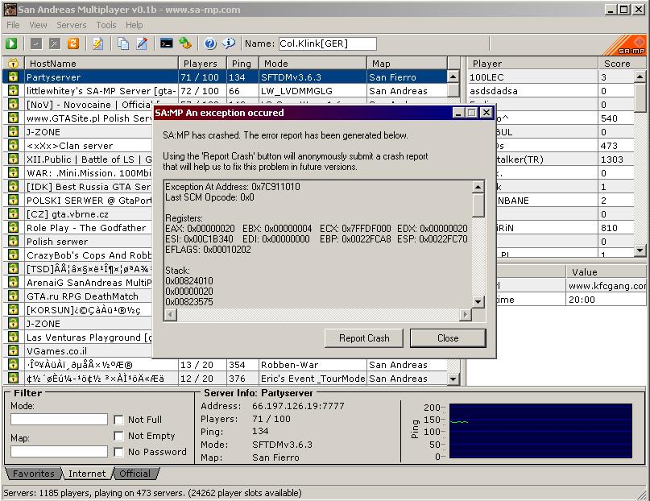
Task: Open the Tools menu
Action: pyautogui.click(x=106, y=25)
